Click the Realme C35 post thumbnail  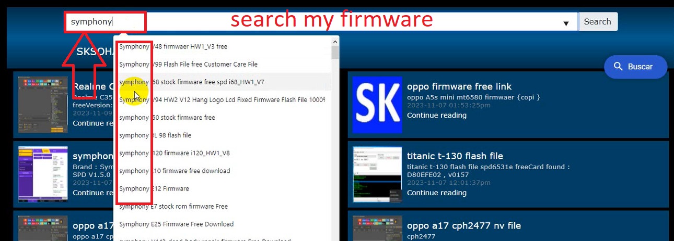coord(43,104)
